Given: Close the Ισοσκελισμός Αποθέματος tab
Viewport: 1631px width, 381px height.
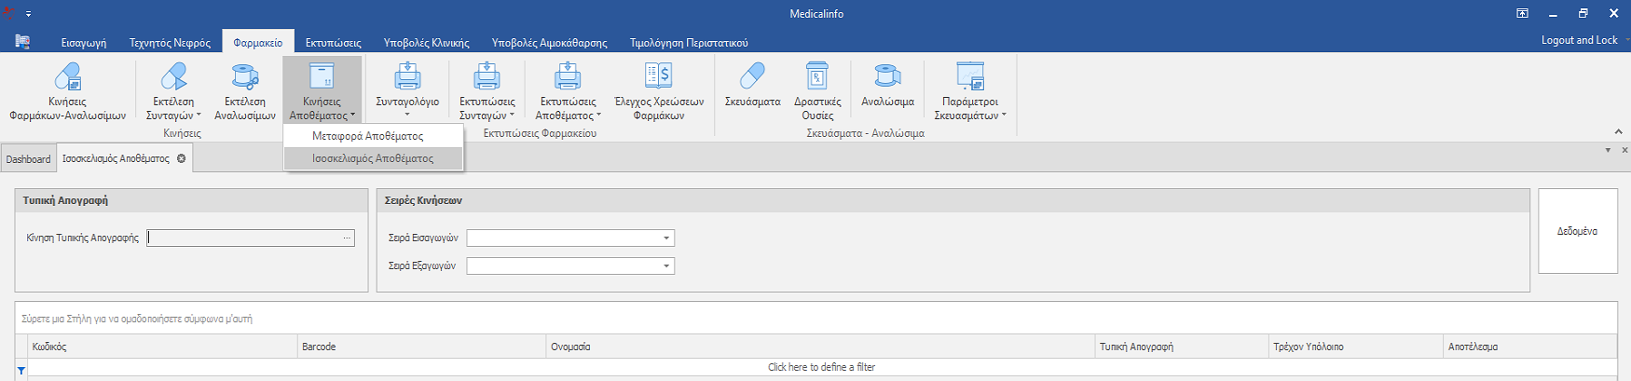Looking at the screenshot, I should click(182, 158).
